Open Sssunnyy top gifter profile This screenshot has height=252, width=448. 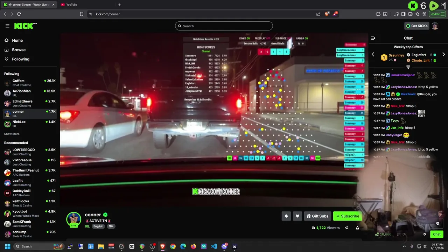396,55
